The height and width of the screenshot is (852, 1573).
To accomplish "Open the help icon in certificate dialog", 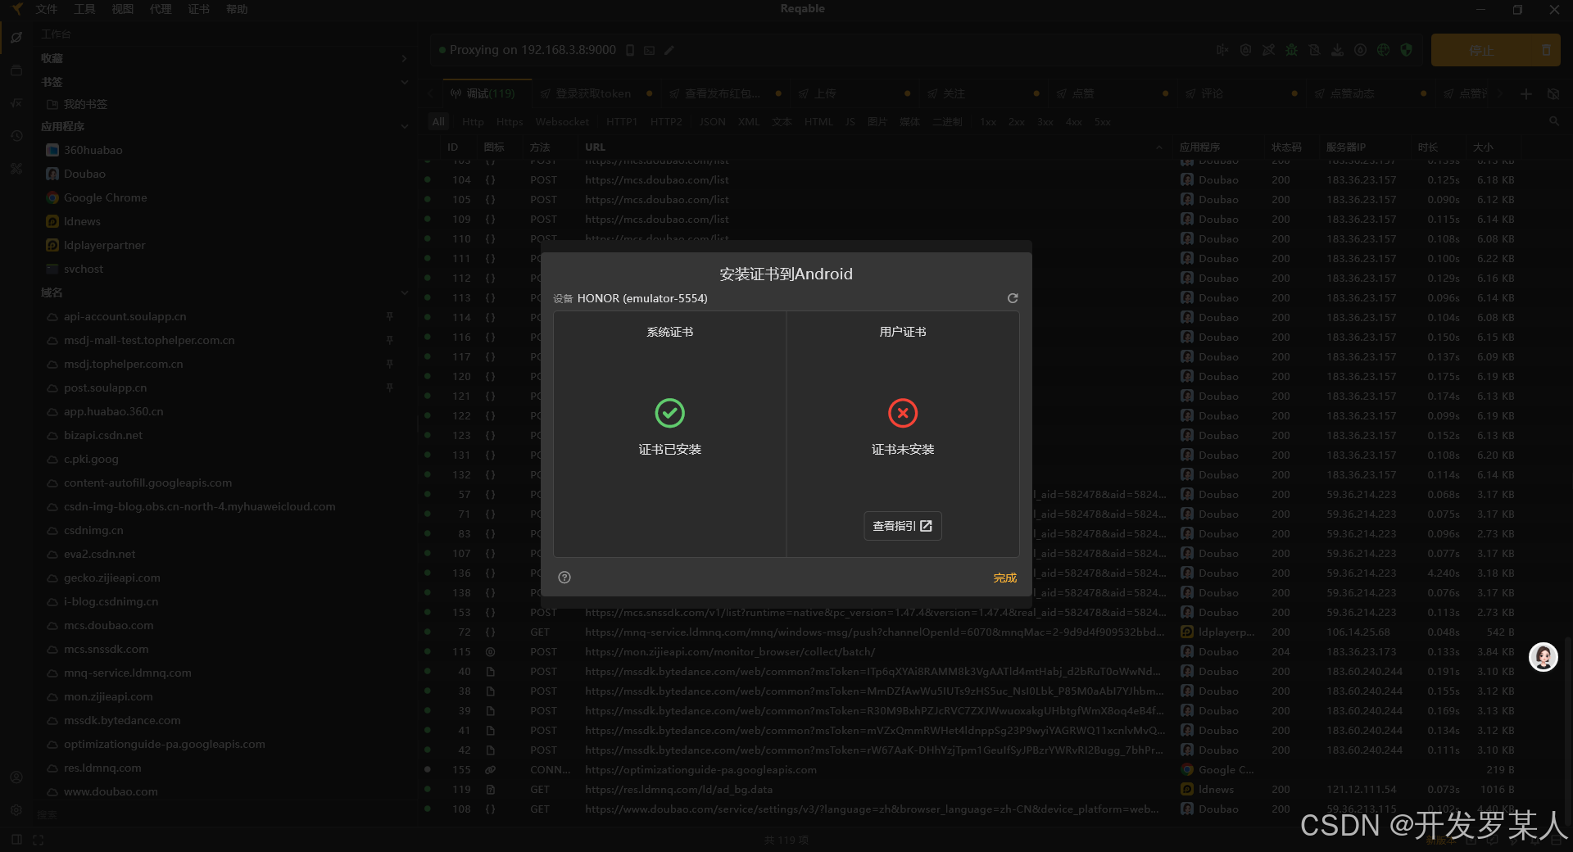I will [x=564, y=578].
